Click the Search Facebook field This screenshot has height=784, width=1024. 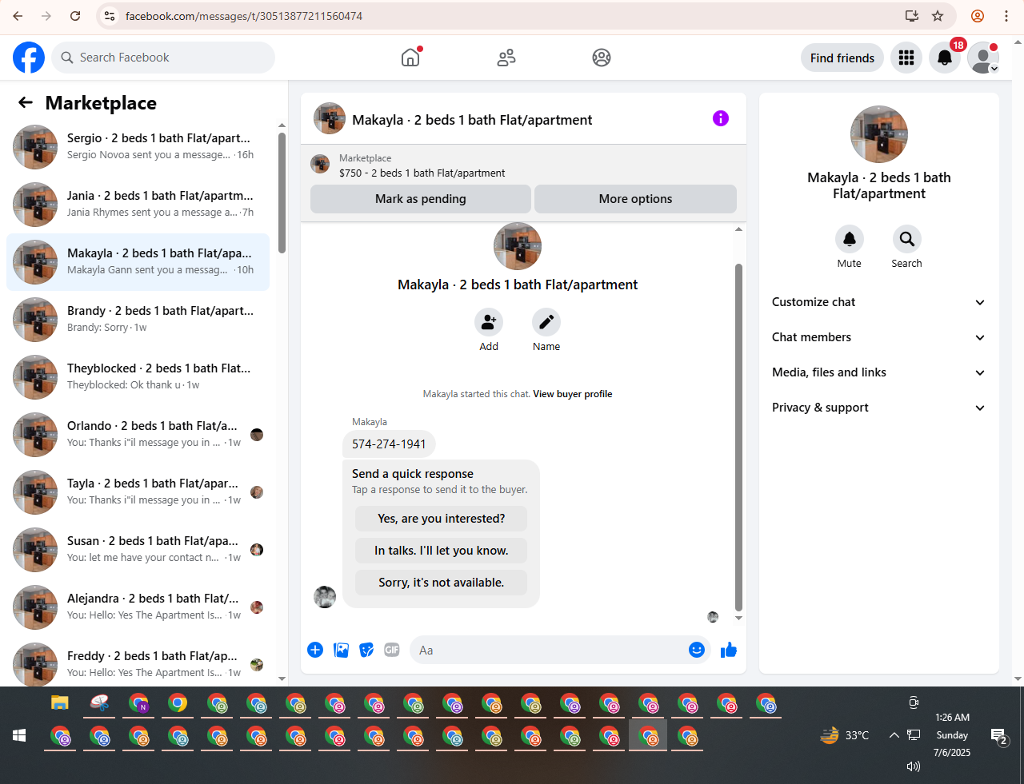pos(163,58)
